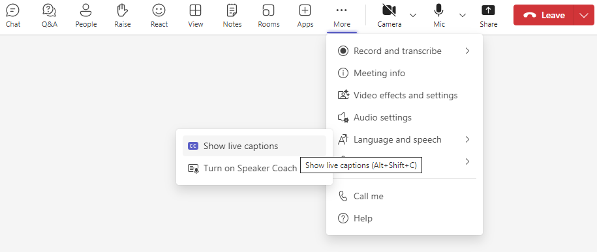Share your screen
The height and width of the screenshot is (252, 597).
[x=489, y=16]
